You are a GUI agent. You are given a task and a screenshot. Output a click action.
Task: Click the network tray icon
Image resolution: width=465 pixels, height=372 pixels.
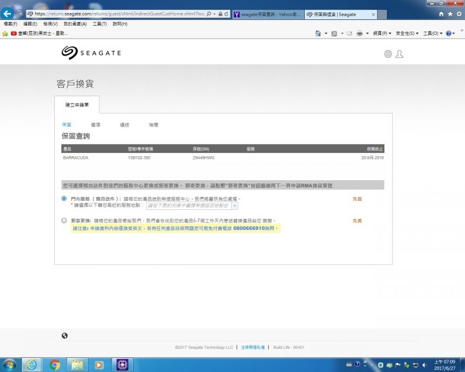416,365
